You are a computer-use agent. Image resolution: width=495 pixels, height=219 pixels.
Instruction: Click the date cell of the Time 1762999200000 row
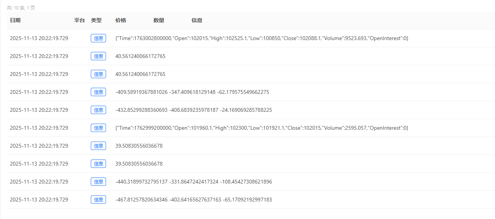pyautogui.click(x=39, y=128)
